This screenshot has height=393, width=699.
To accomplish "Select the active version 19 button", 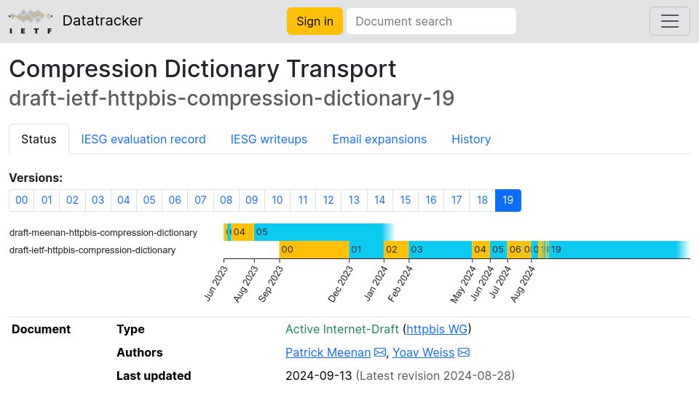I will point(508,200).
